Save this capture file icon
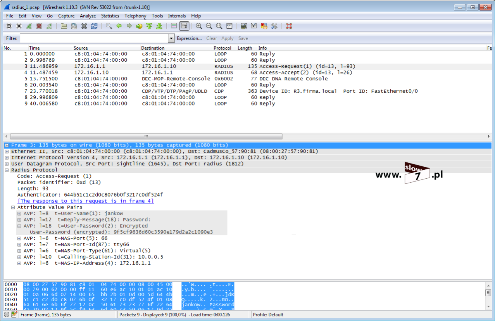 tap(74, 26)
